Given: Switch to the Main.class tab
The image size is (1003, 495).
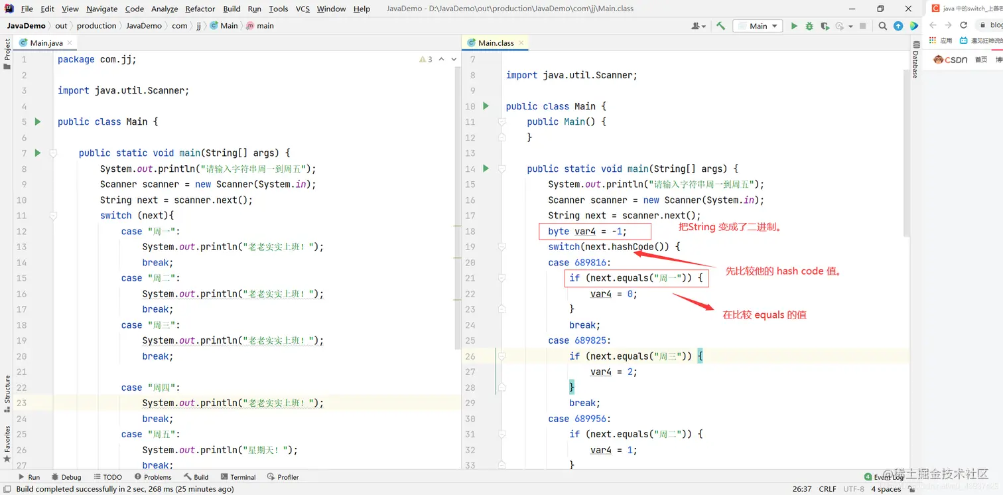Looking at the screenshot, I should (496, 42).
